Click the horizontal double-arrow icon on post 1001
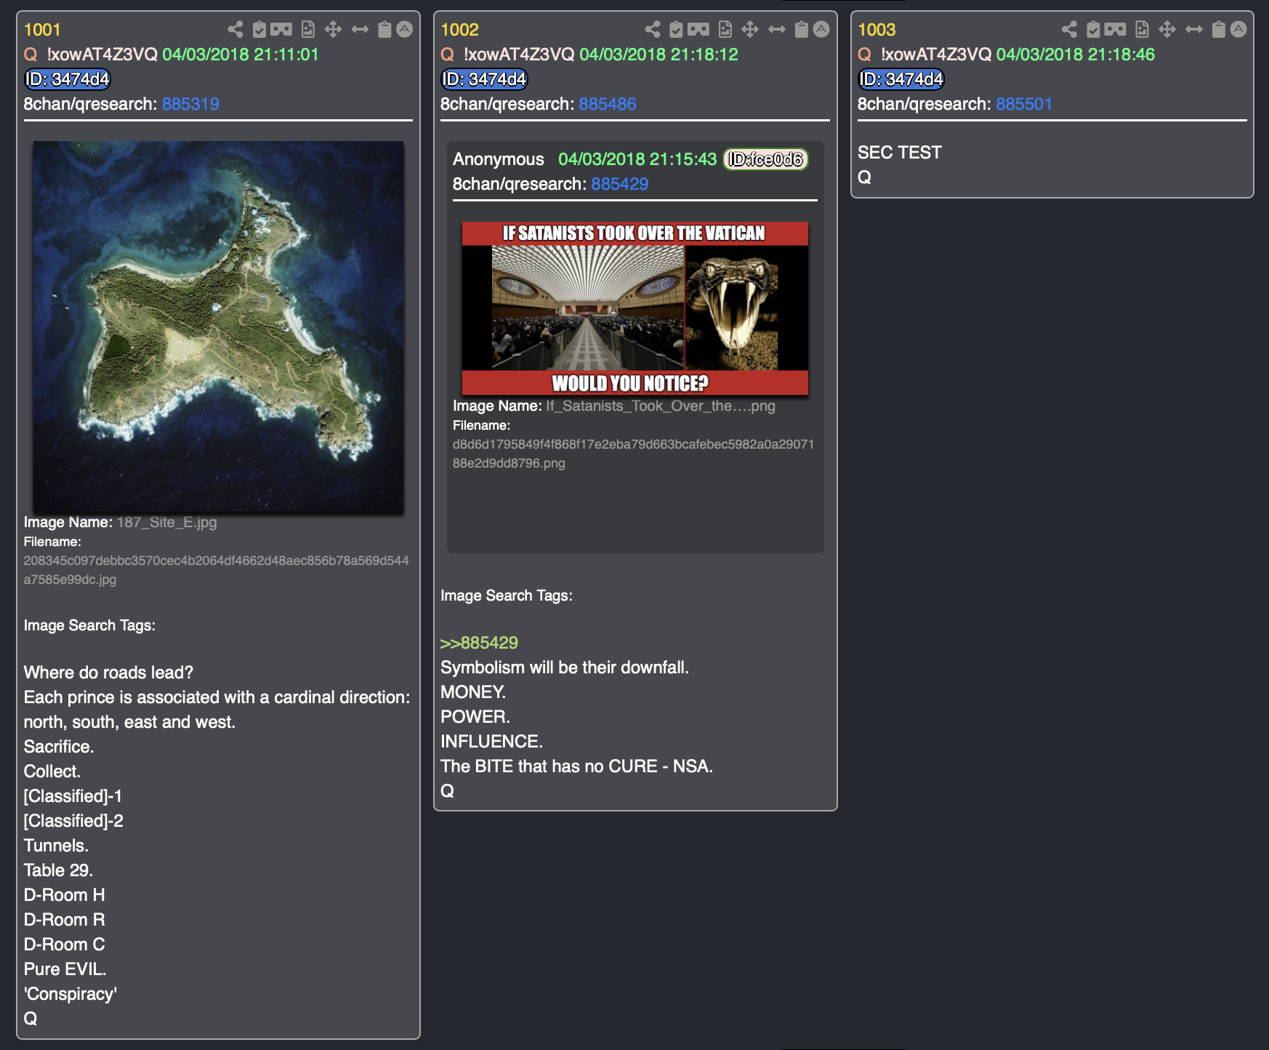 [x=360, y=29]
